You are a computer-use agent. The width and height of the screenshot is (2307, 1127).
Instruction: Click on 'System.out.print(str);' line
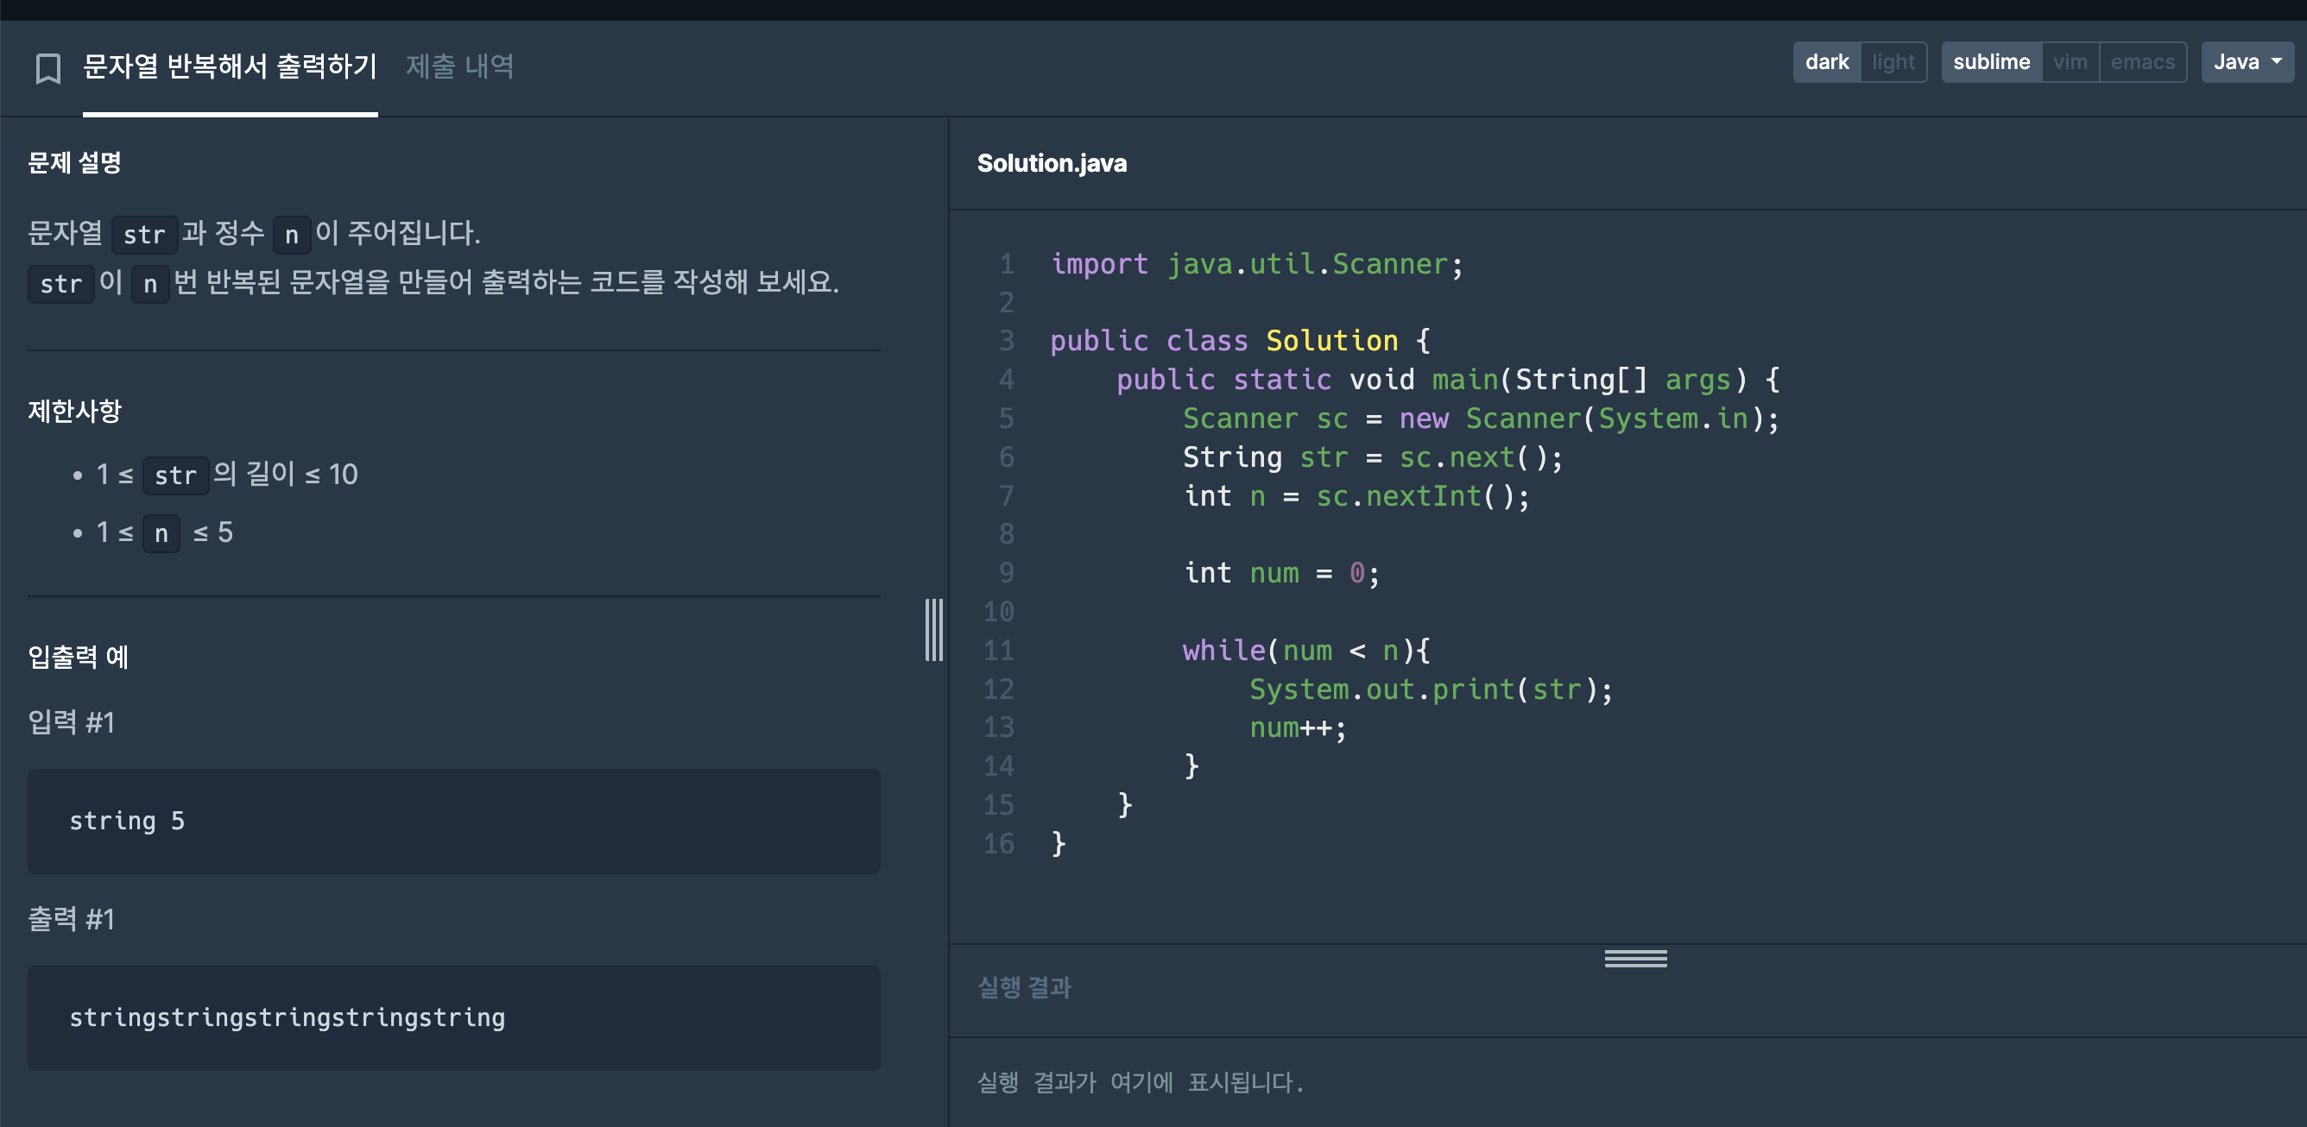[1431, 689]
